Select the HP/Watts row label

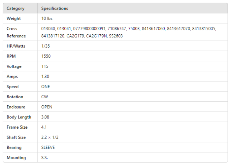[x=16, y=46]
